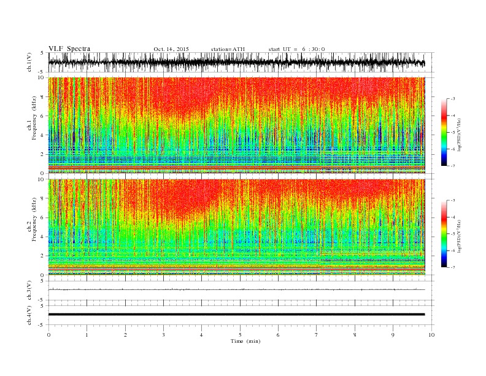Click the "Time (min)" axis label
Image resolution: width=486 pixels, height=376 pixels.
point(245,341)
